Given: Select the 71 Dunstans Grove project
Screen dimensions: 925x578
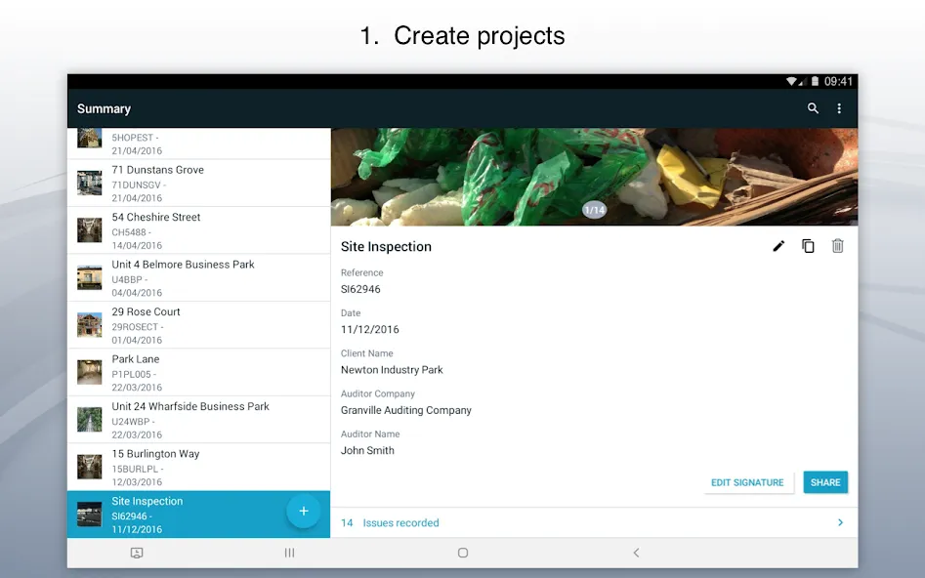Looking at the screenshot, I should (199, 184).
